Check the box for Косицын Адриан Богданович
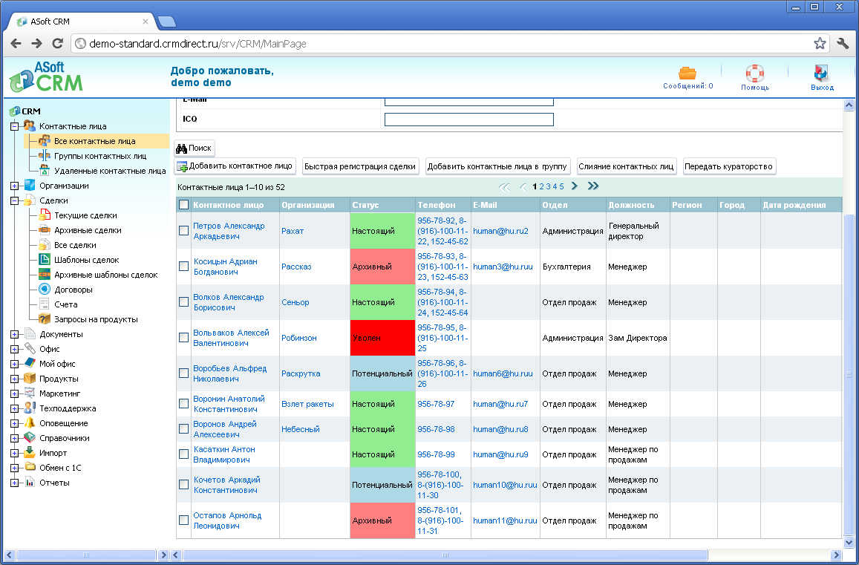 [183, 267]
